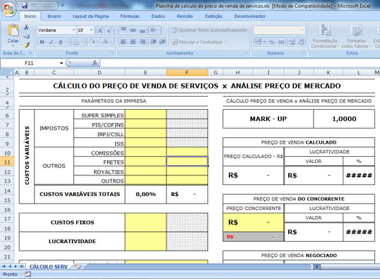Open the quick access toolbar customize arrow
The width and height of the screenshot is (380, 279).
coord(62,5)
